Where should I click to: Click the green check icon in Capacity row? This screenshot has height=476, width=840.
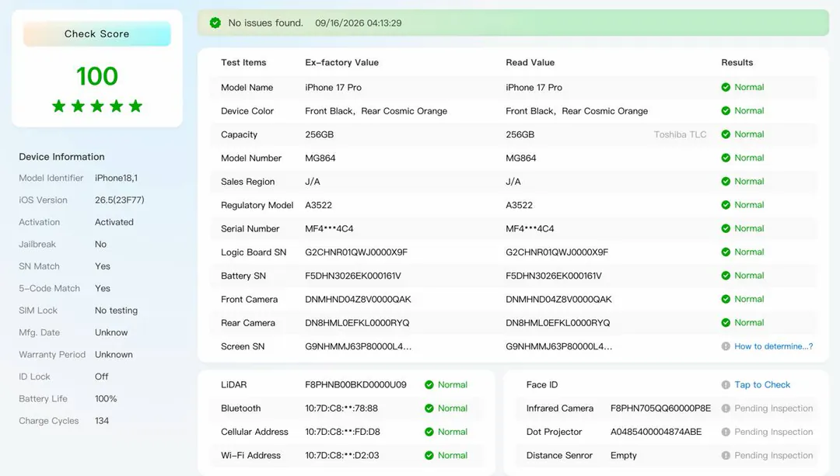click(726, 134)
